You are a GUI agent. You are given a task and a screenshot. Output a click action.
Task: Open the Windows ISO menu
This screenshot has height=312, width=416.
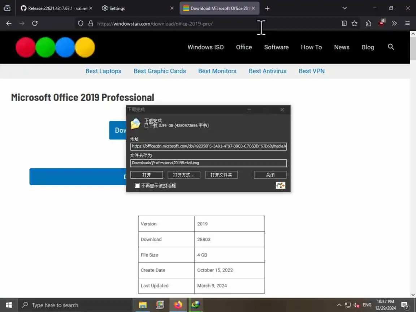point(205,47)
